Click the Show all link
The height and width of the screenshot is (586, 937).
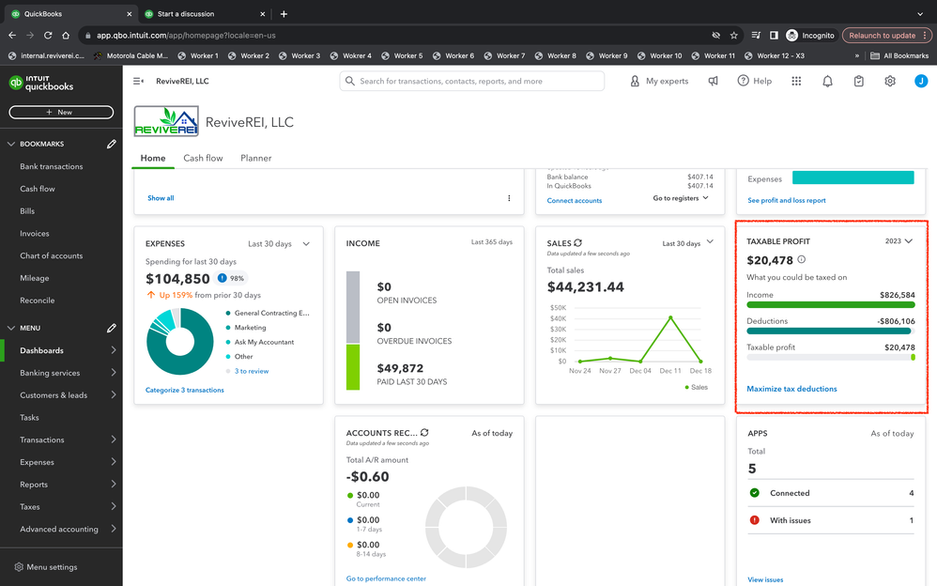click(x=161, y=198)
